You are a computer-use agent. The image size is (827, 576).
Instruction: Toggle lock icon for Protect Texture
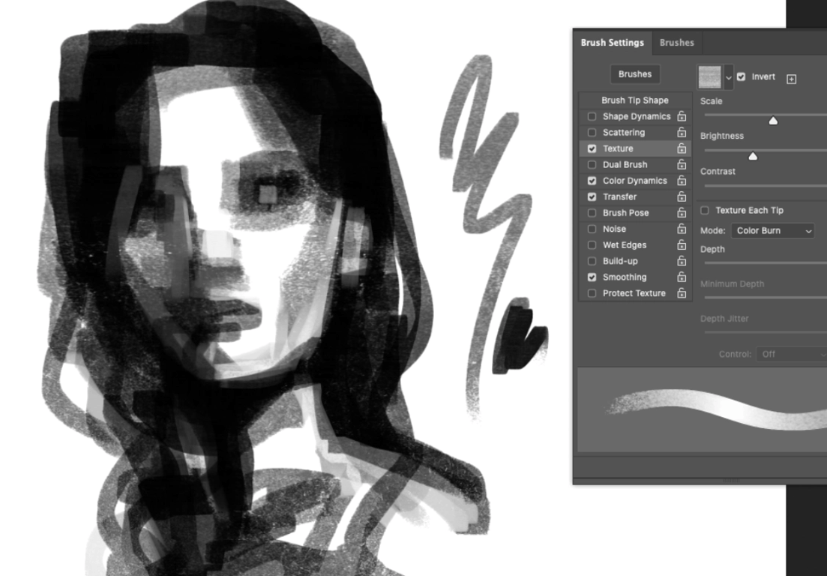pyautogui.click(x=682, y=292)
